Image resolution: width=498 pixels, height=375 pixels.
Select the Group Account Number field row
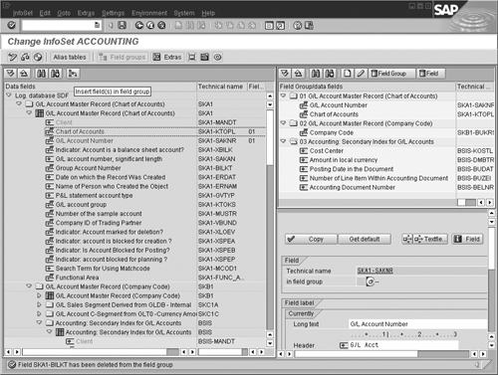tap(134, 168)
